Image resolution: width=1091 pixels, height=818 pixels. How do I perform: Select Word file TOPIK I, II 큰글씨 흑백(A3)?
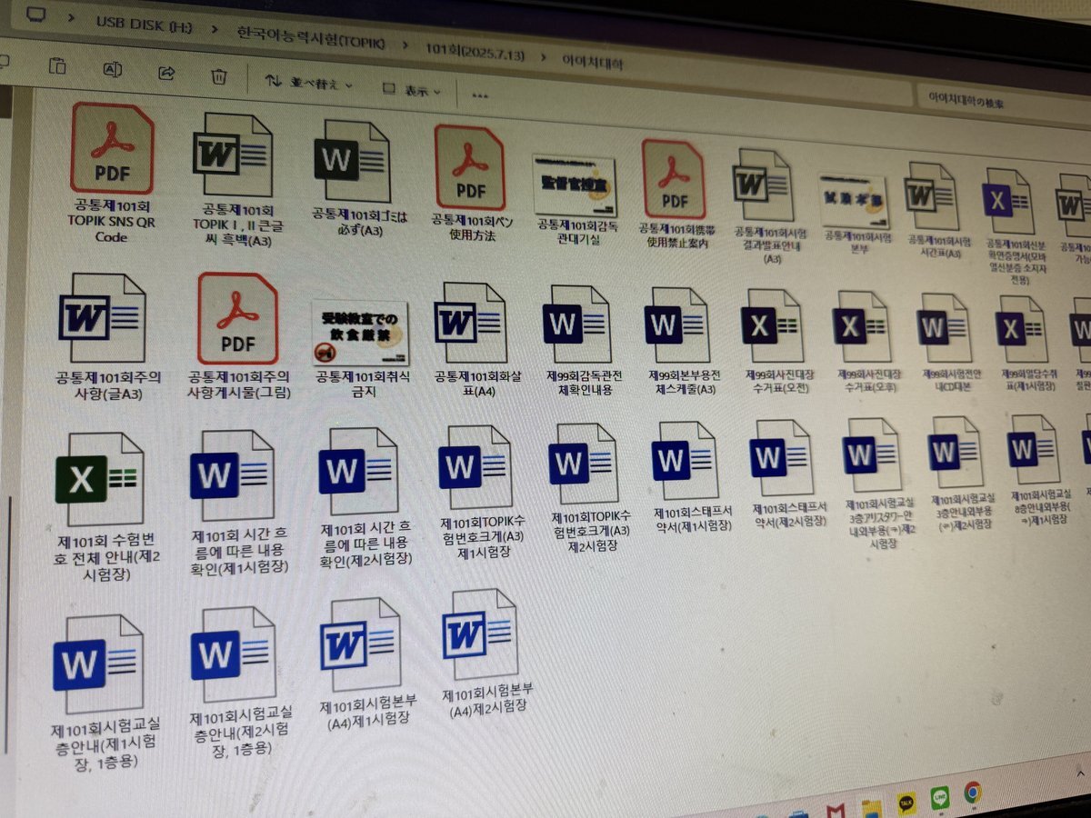(x=237, y=180)
